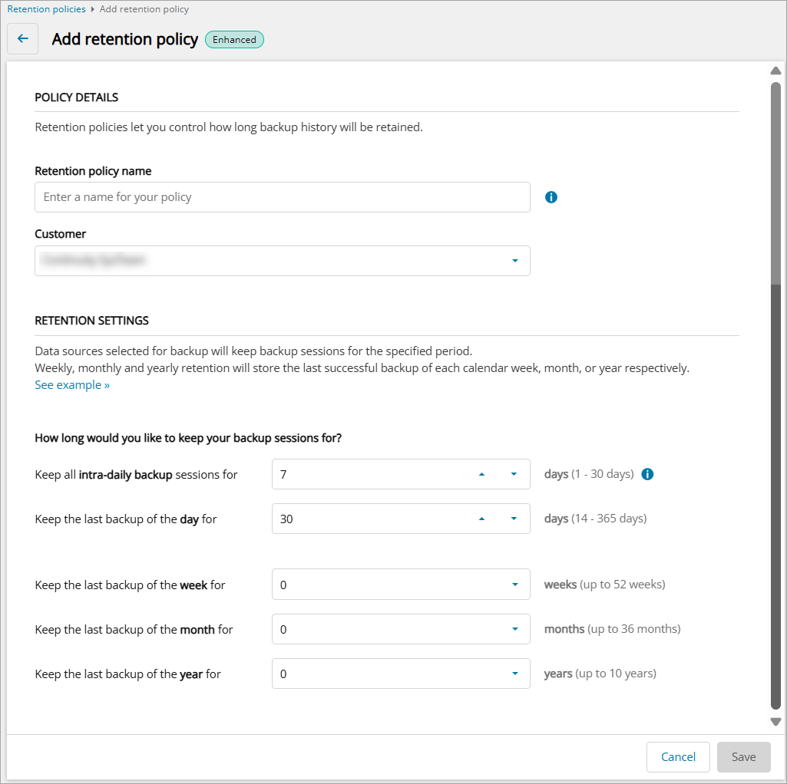Click info icon next to intra-daily days range

pyautogui.click(x=647, y=474)
